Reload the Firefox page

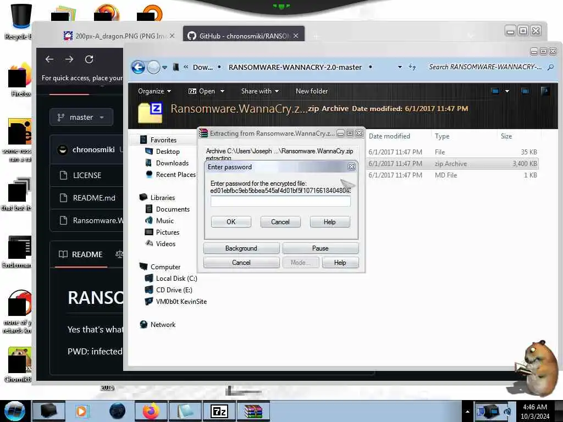(89, 59)
